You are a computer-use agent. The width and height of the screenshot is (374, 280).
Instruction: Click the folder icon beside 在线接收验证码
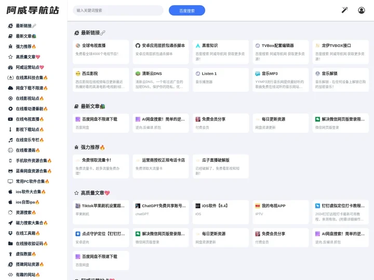tap(10, 244)
